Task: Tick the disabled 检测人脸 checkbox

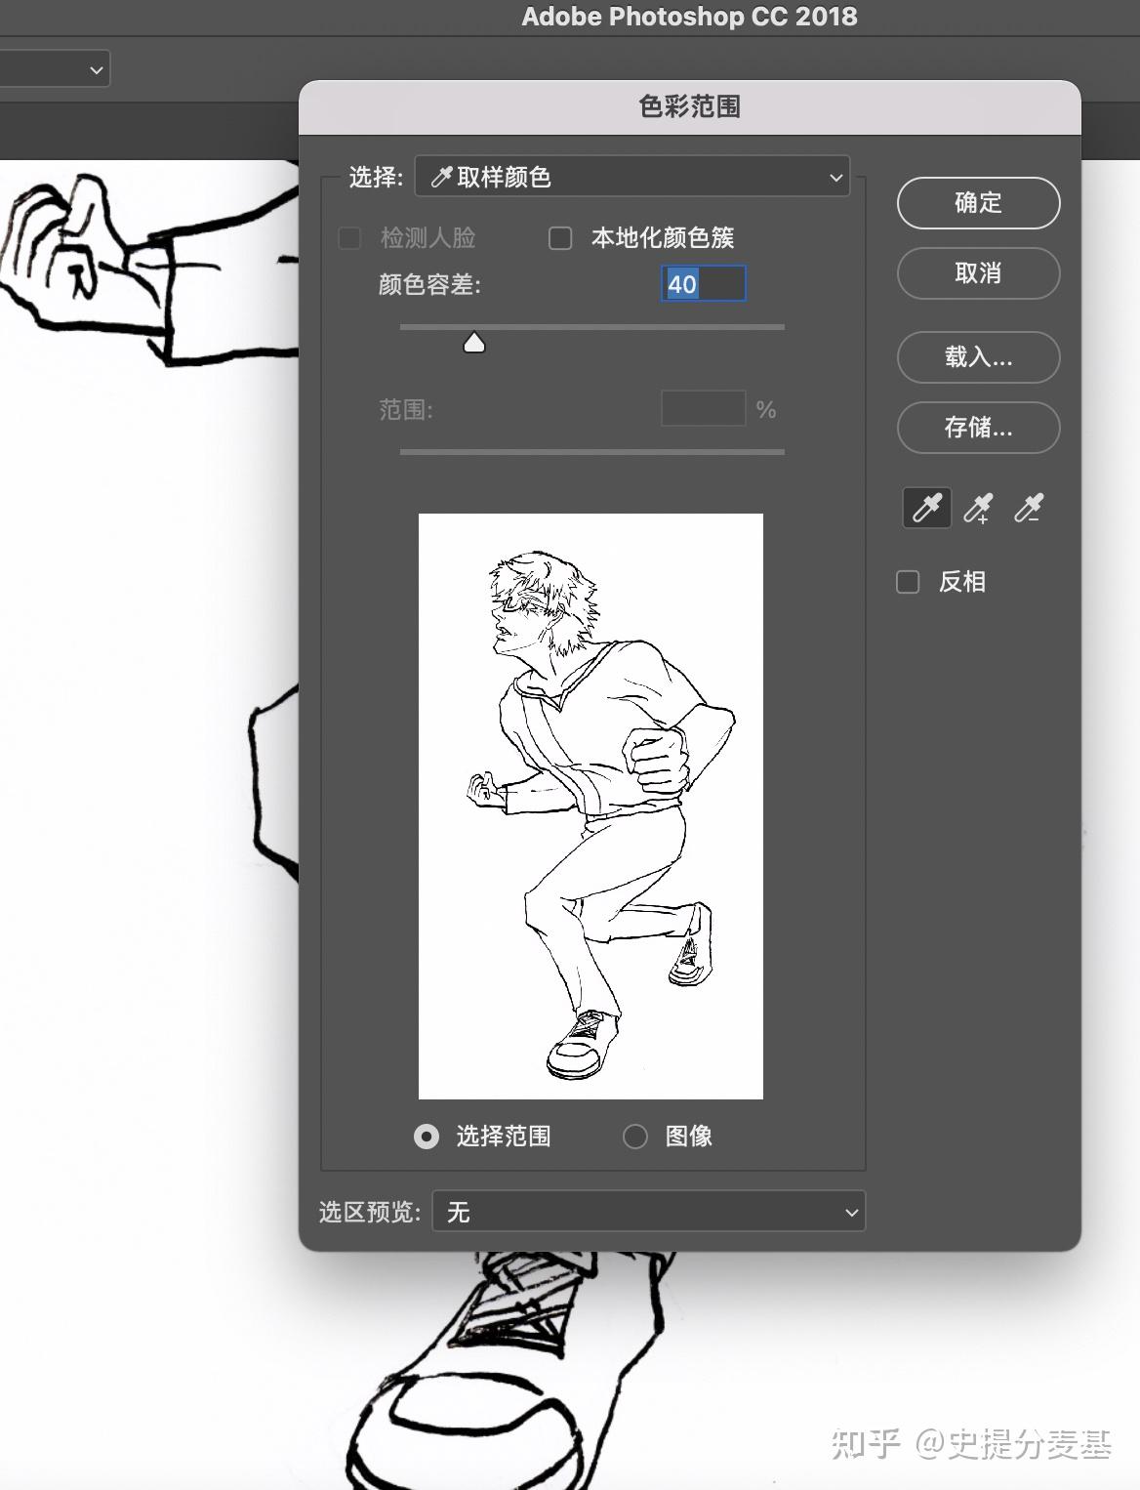Action: [x=349, y=238]
